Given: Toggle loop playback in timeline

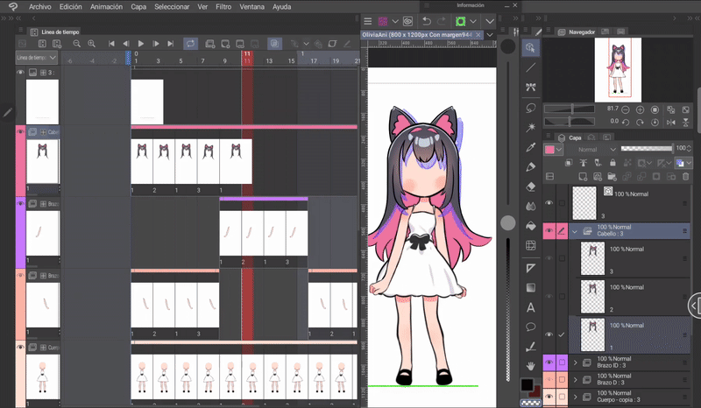Looking at the screenshot, I should pyautogui.click(x=190, y=44).
